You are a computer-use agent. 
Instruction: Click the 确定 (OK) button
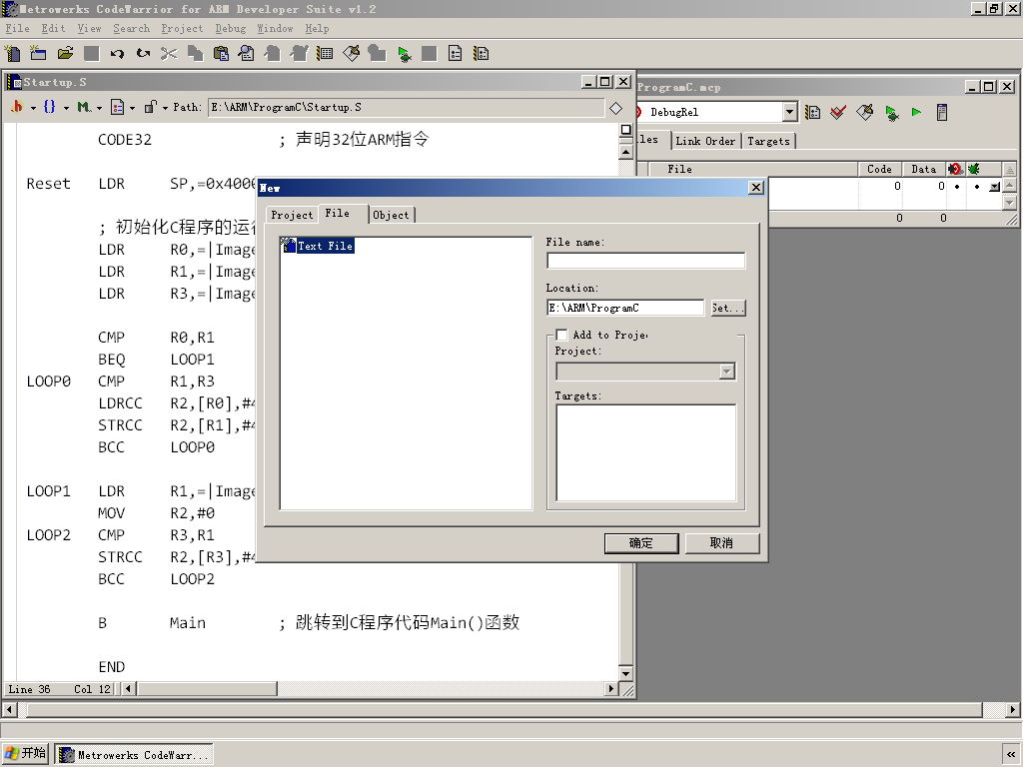coord(641,543)
